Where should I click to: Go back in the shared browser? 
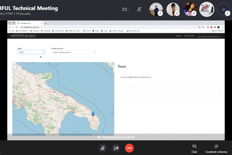(10, 27)
